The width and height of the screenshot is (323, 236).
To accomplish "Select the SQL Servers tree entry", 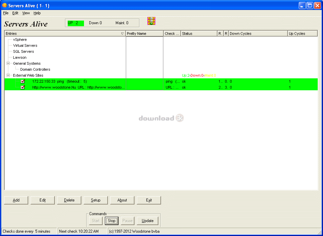I will tap(24, 51).
